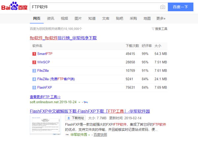The width and height of the screenshot is (198, 141).
Task: Click rank 2 badge next to WinSCP
Action: [34, 62]
